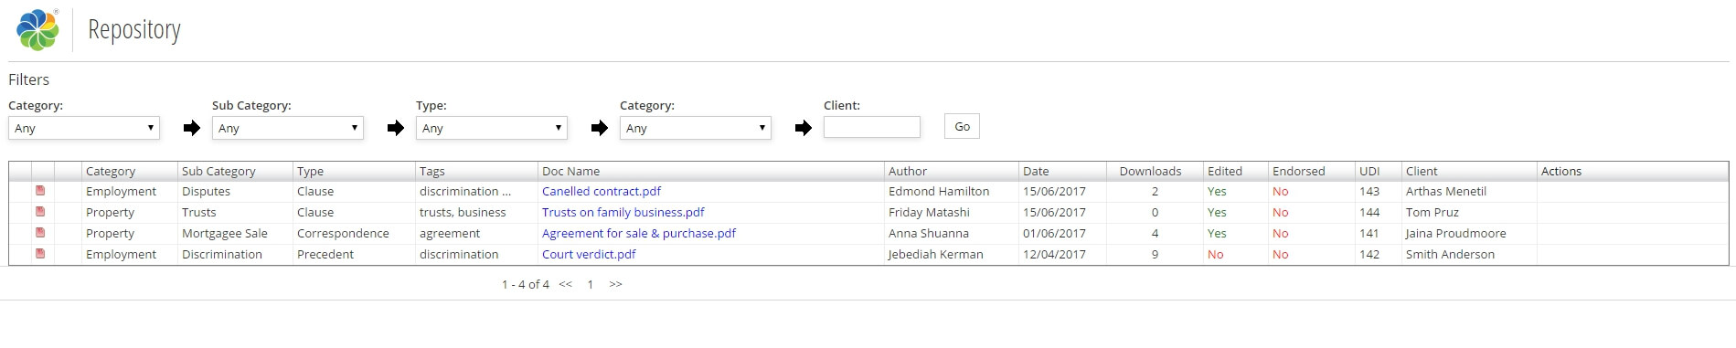Click PDF icon for Trusts on family business

pos(40,212)
